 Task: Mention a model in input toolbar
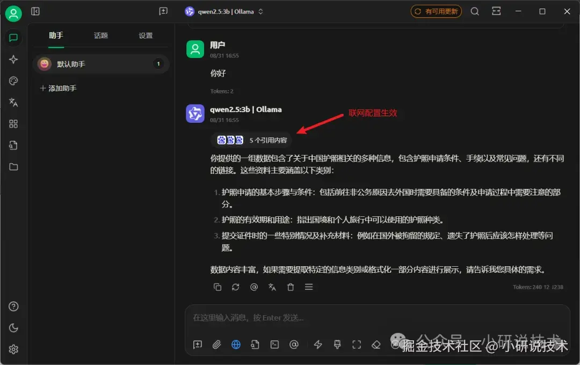(294, 345)
